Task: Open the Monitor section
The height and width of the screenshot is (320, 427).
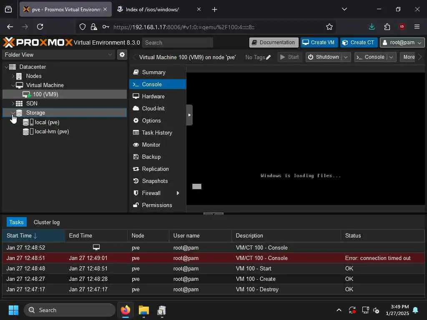Action: [x=157, y=145]
